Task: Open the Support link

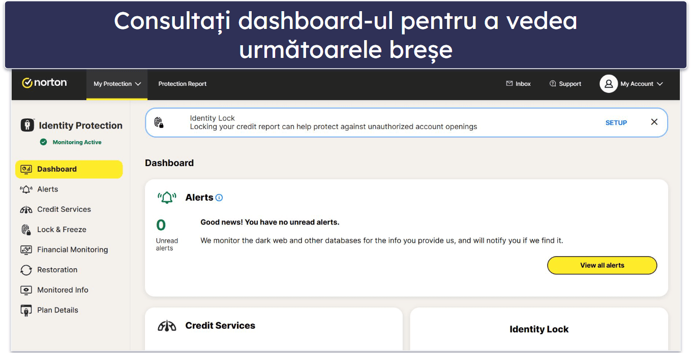Action: tap(570, 84)
